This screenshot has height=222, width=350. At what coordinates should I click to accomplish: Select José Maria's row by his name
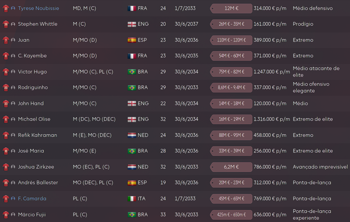point(31,151)
